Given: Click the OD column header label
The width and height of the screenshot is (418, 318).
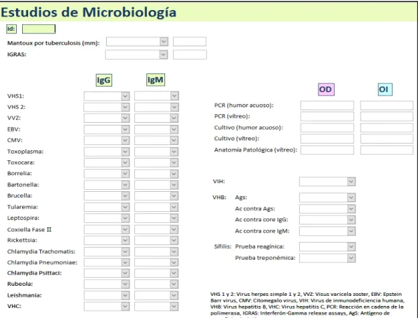Looking at the screenshot, I should [326, 89].
